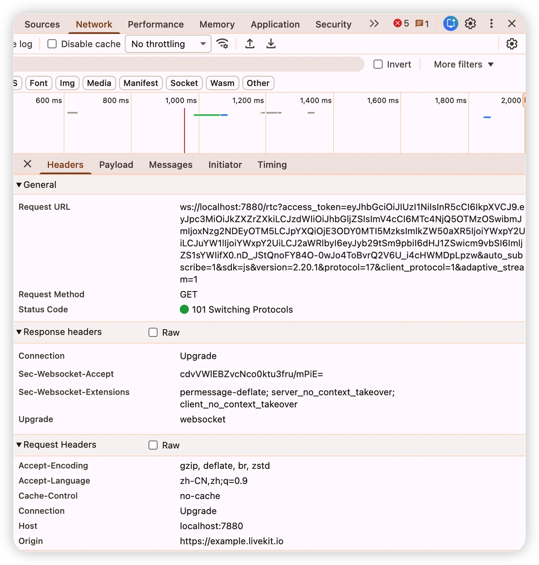Open the No throttling dropdown

click(x=168, y=44)
